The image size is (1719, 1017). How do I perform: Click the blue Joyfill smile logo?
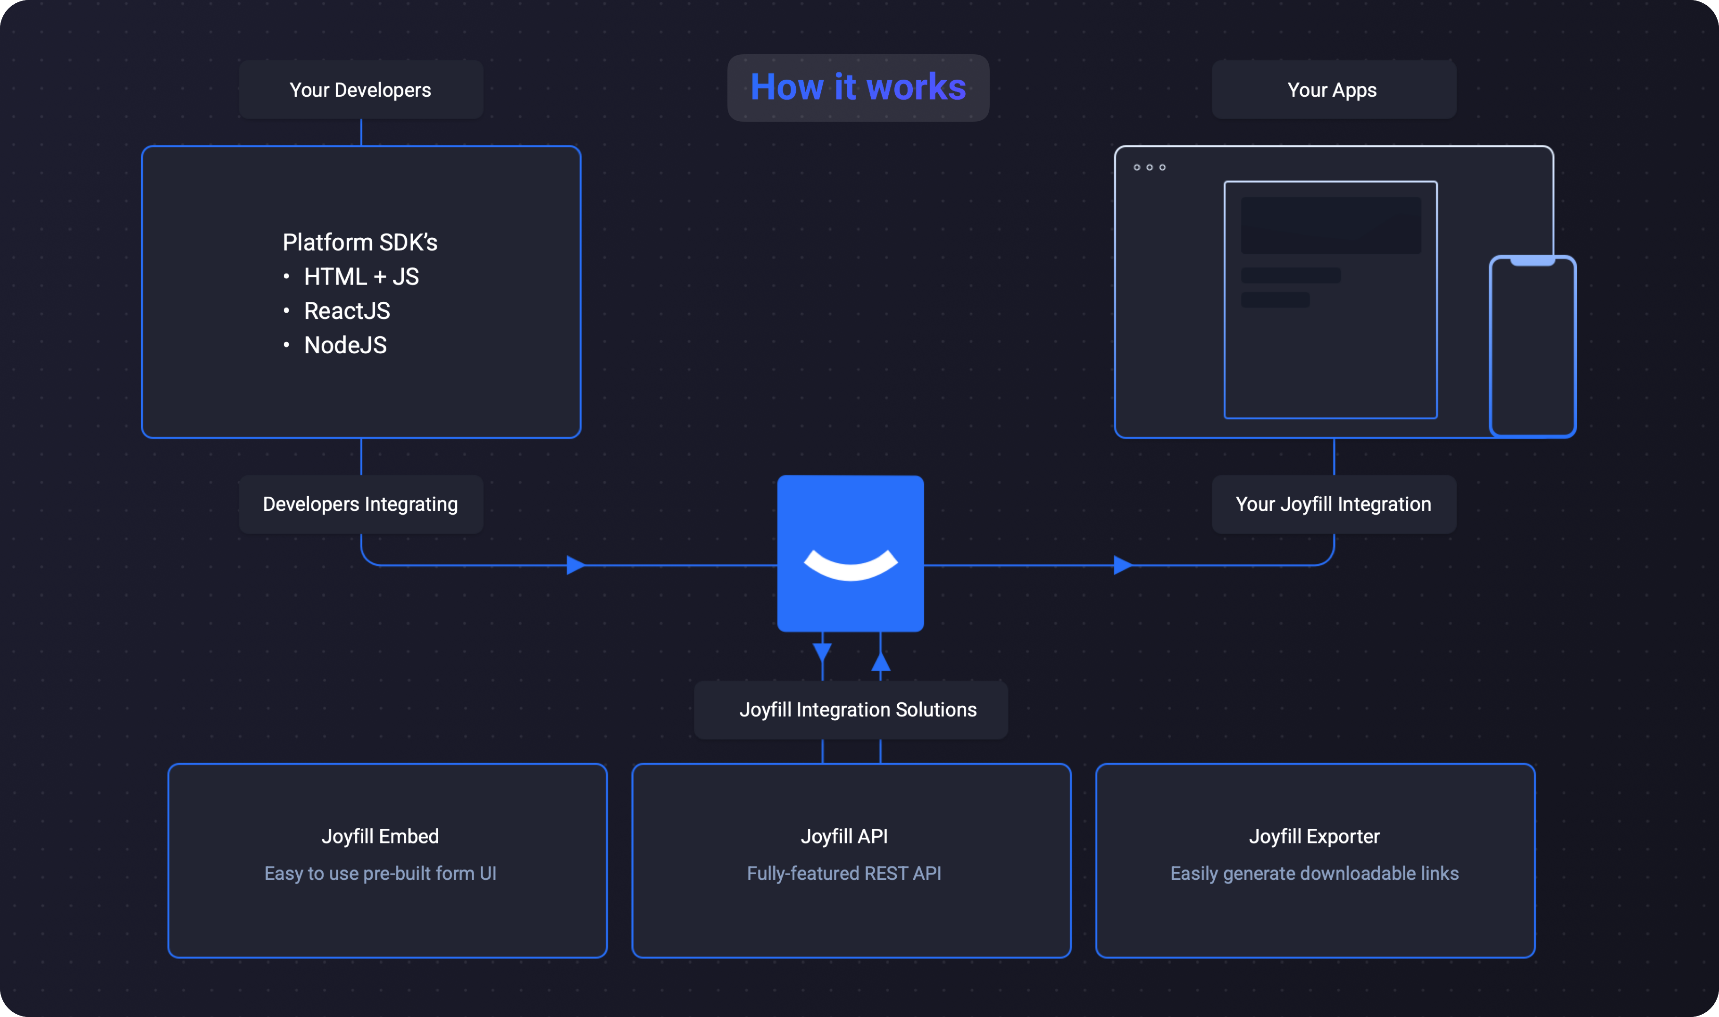tap(850, 553)
